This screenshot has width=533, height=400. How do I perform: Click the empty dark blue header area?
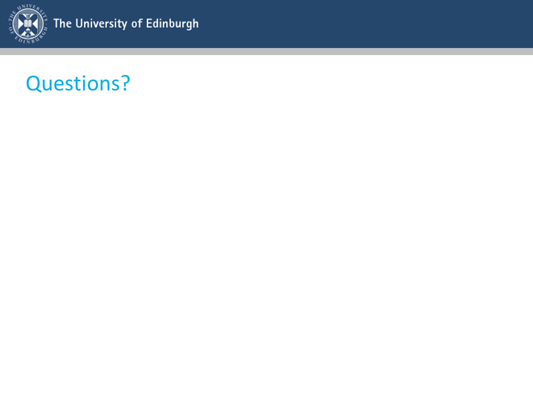coord(363,24)
